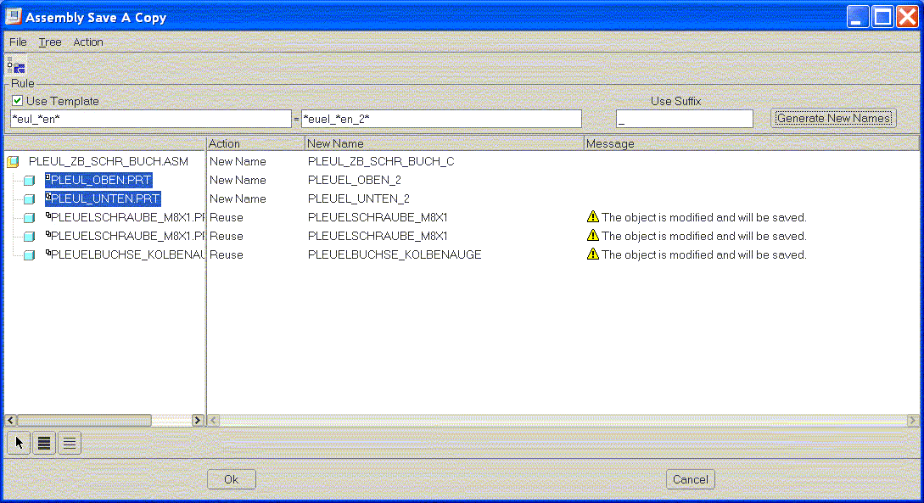Click tree pane scroll left arrow
The width and height of the screenshot is (924, 503).
coord(11,420)
